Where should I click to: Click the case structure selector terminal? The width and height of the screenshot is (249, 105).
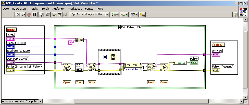pos(55,70)
